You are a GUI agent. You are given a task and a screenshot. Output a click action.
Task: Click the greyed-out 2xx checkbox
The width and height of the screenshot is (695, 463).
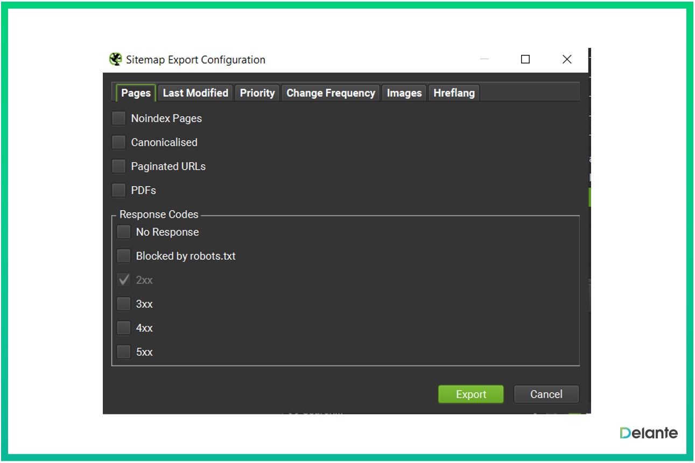pyautogui.click(x=124, y=280)
